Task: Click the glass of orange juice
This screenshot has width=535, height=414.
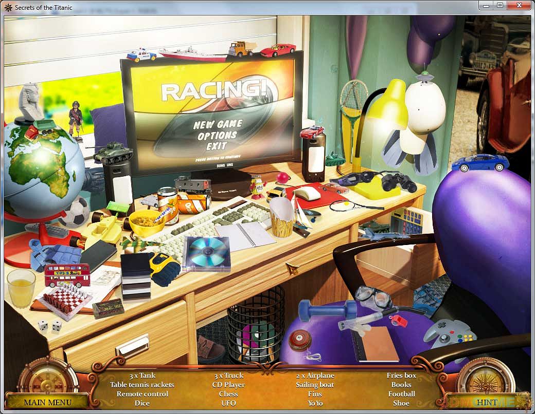Action: [21, 288]
